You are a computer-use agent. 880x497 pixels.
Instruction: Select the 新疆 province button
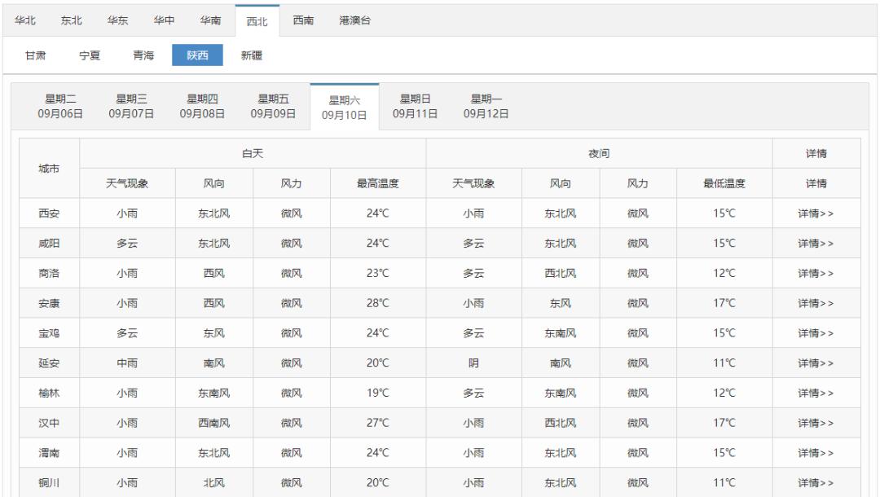click(251, 56)
